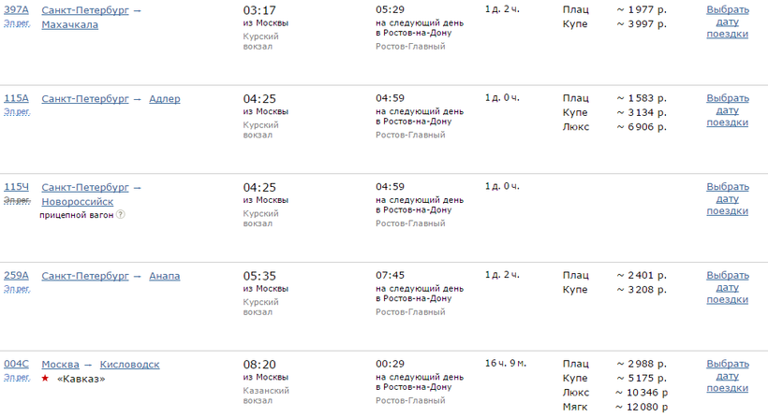Image resolution: width=768 pixels, height=417 pixels.
Task: Click Эл.рег. label under train 259А
Action: (x=17, y=289)
